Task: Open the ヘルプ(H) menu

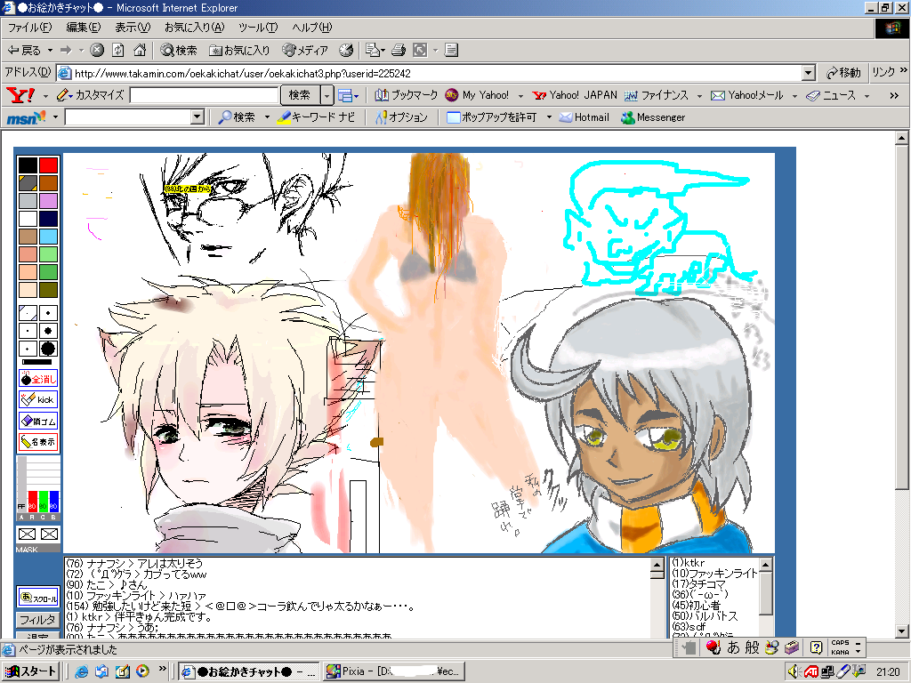Action: (x=311, y=28)
